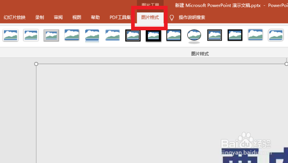Screen dimensions: 288x163
Task: Apply the Reflected Rounded Rectangle picture style
Action: (92, 36)
